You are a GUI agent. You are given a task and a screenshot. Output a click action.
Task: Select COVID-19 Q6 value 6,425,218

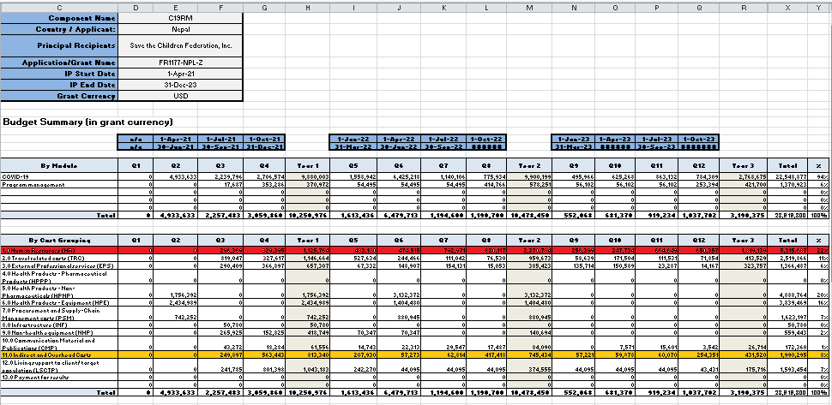399,176
